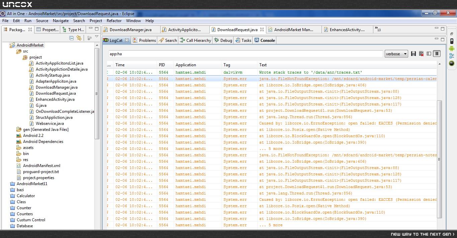Close the DownloadRequest.java editor tab
457x238 pixels.
tap(262, 29)
